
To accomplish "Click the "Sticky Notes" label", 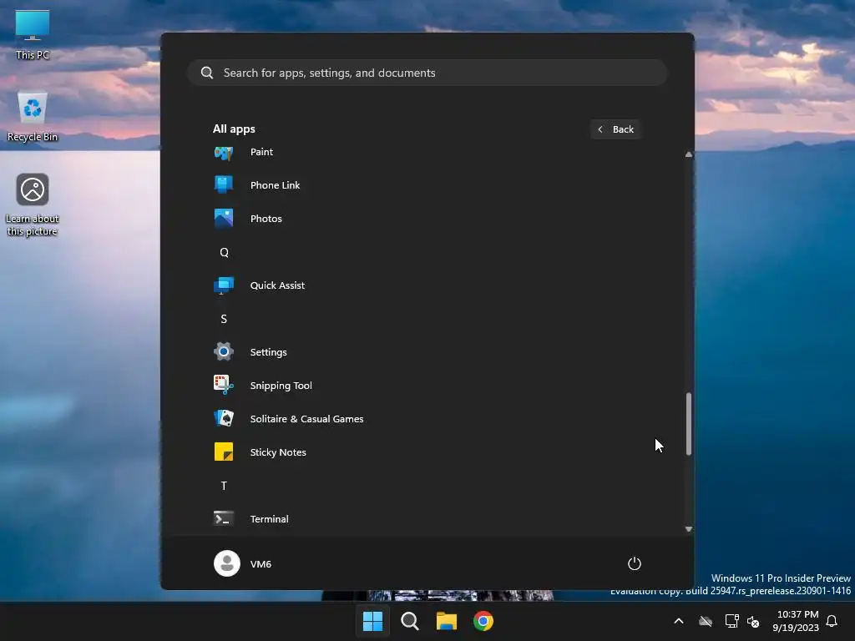I will [278, 452].
